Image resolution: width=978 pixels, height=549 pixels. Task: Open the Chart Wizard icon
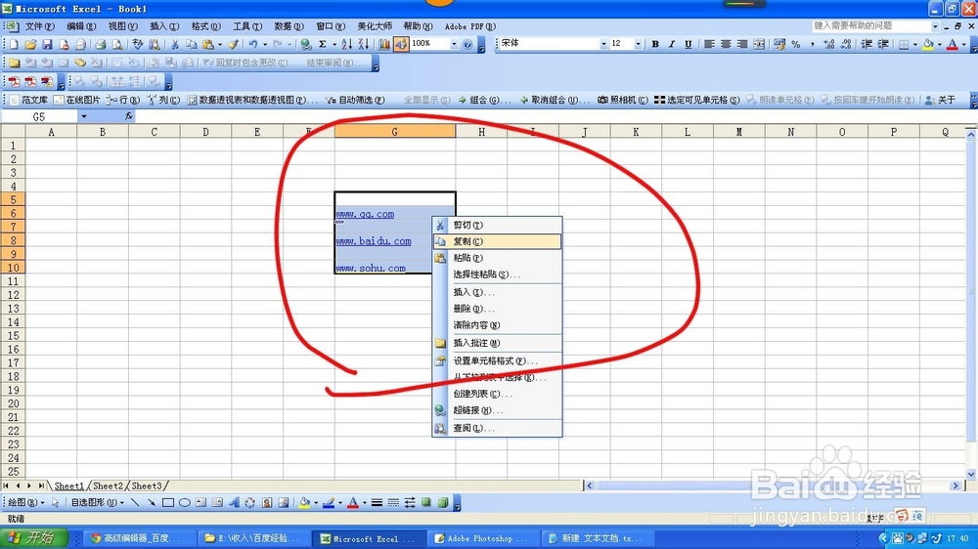(384, 44)
